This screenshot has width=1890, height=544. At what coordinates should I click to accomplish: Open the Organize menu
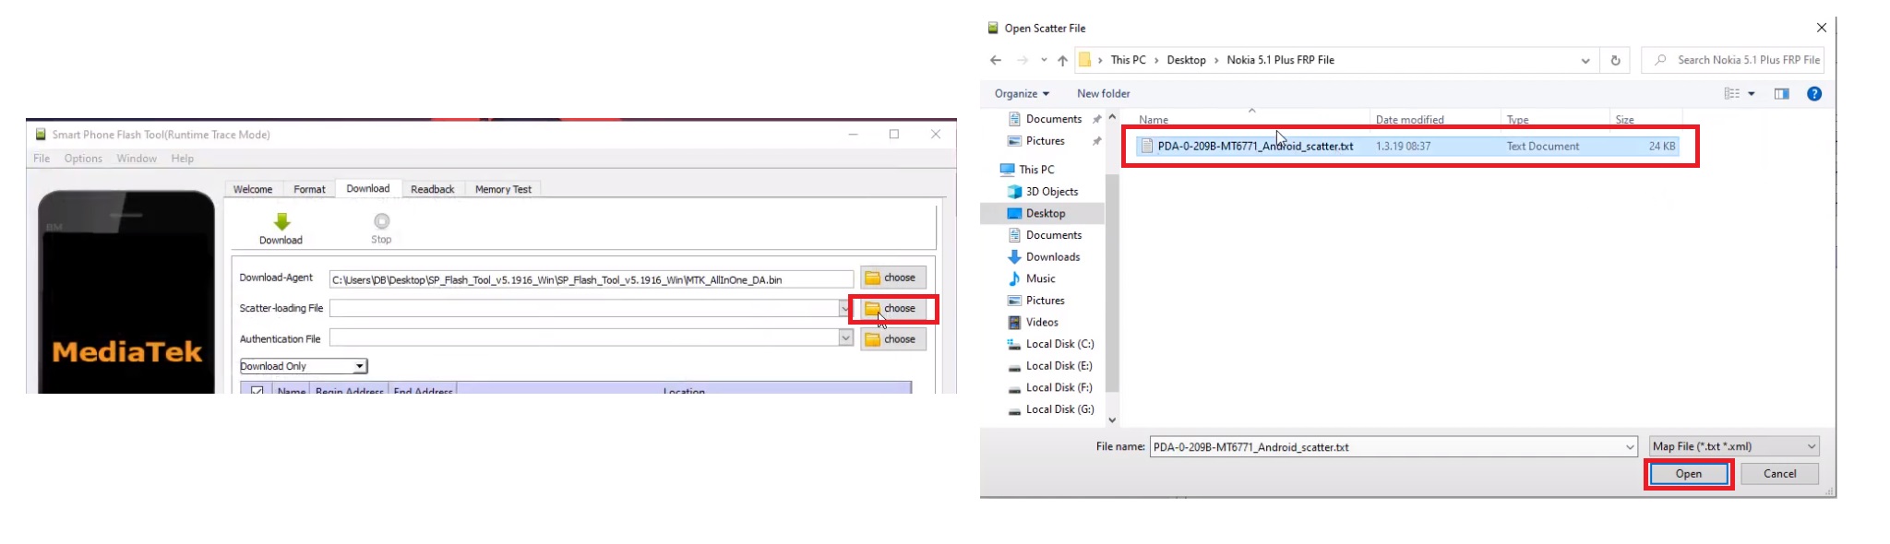point(1022,93)
